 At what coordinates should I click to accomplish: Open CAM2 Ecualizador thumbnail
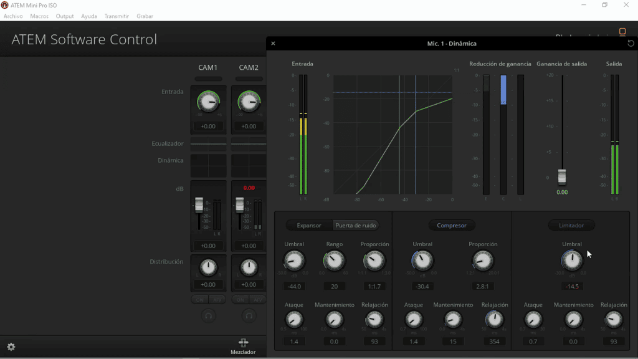(x=249, y=144)
